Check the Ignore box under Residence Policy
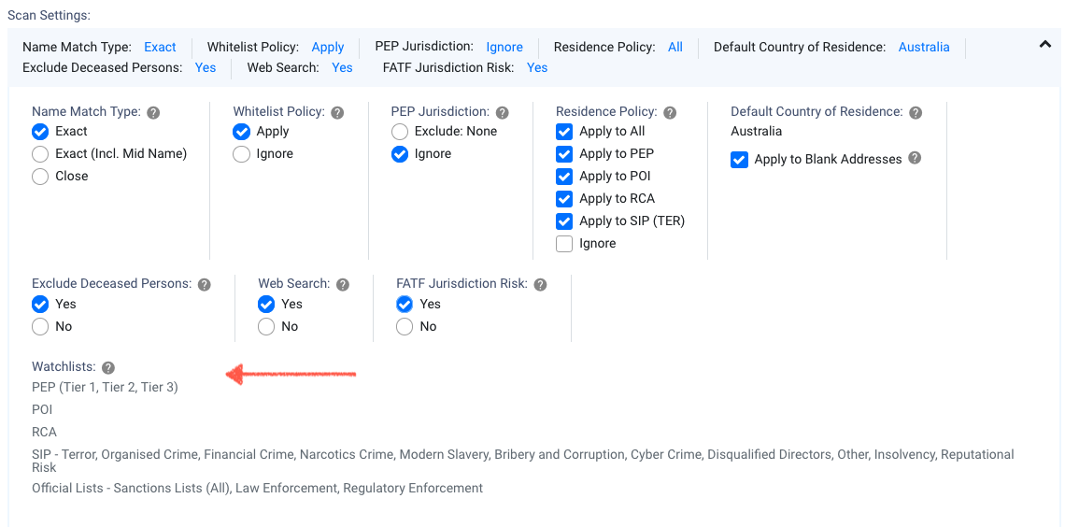Screen dimensions: 1065x527 tap(564, 244)
